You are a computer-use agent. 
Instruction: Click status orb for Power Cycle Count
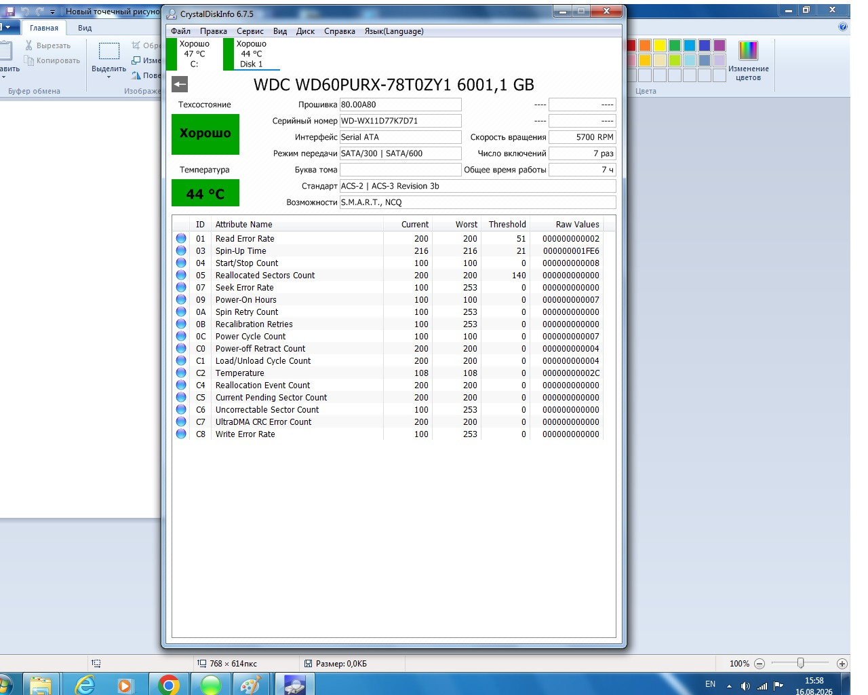(181, 336)
